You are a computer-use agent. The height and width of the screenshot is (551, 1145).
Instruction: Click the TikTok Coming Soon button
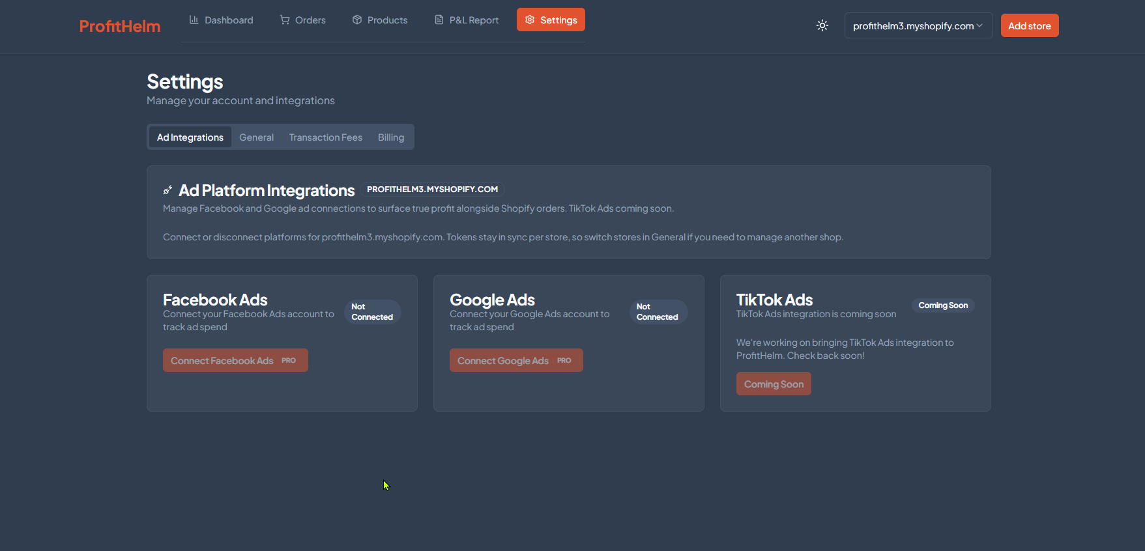tap(774, 384)
